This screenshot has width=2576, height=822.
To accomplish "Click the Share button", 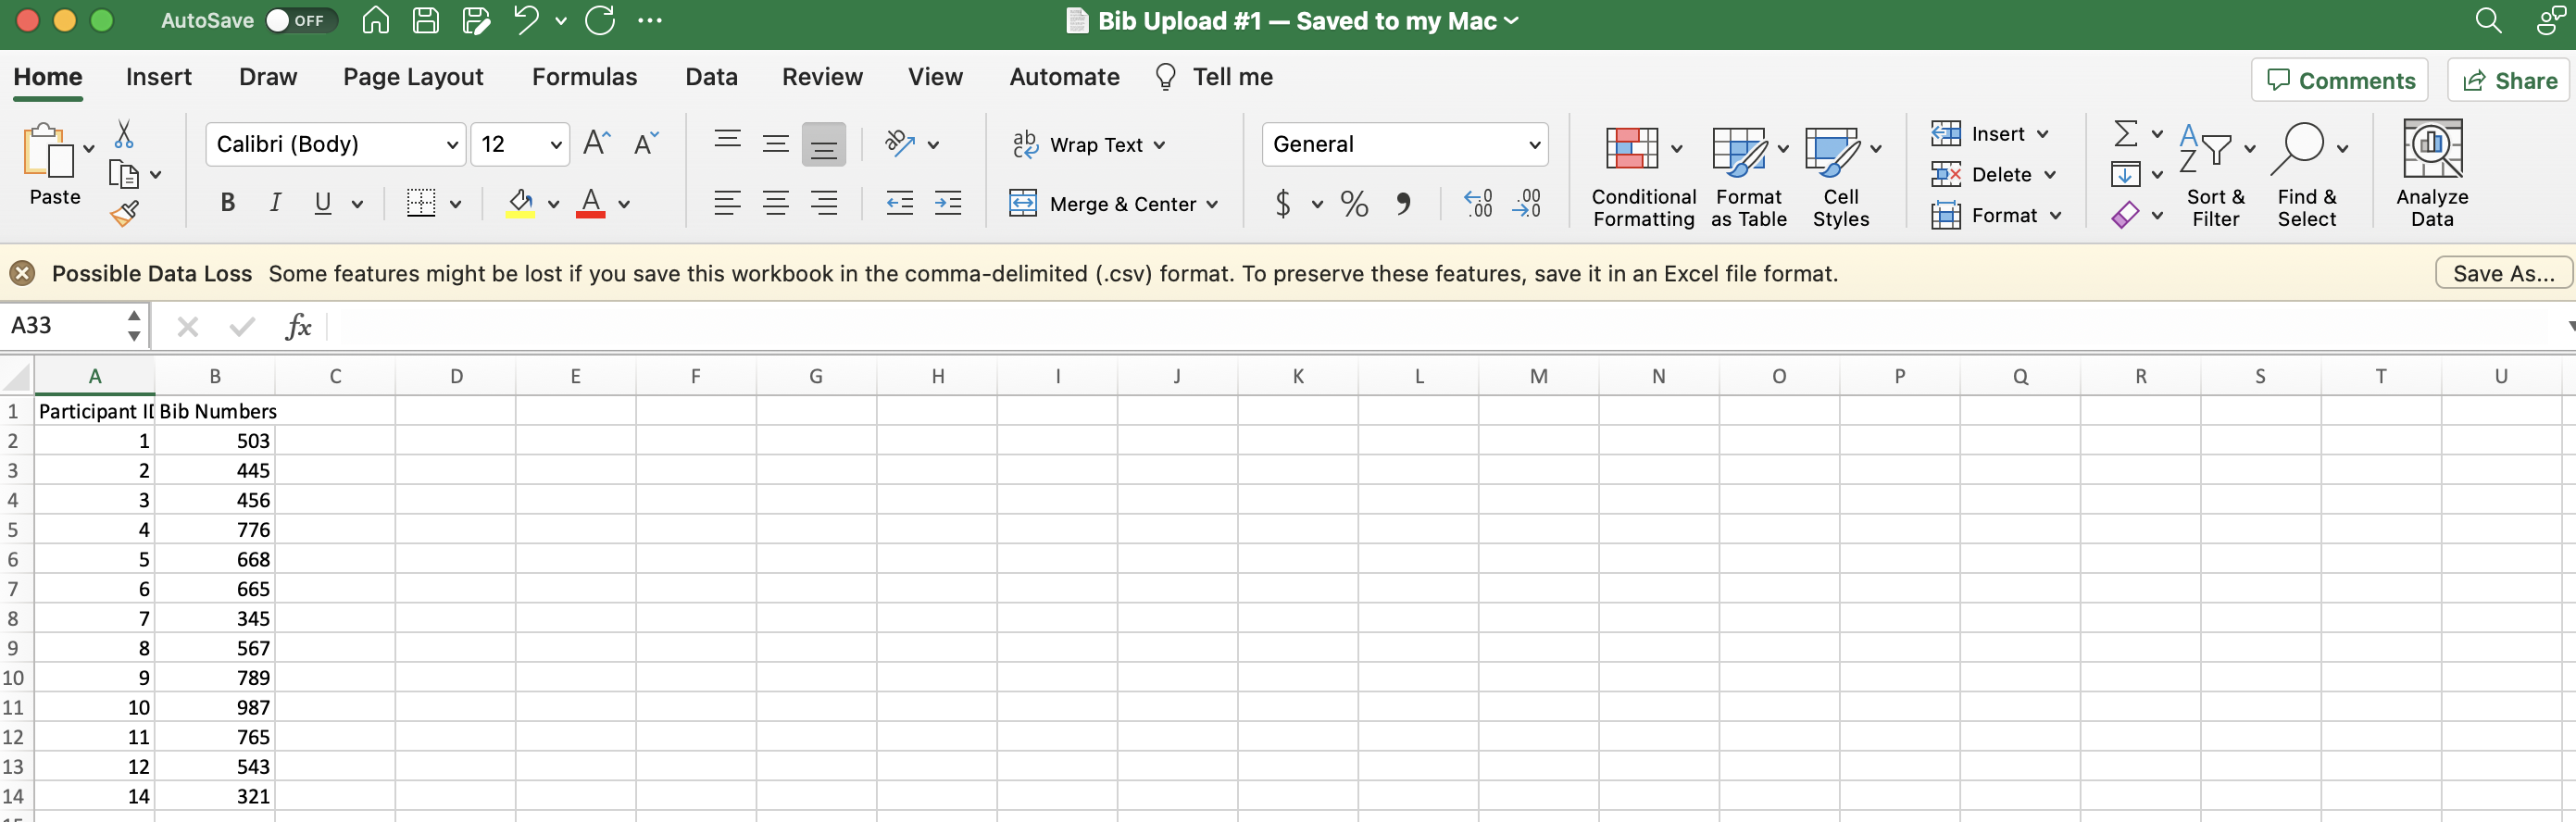I will (2510, 81).
